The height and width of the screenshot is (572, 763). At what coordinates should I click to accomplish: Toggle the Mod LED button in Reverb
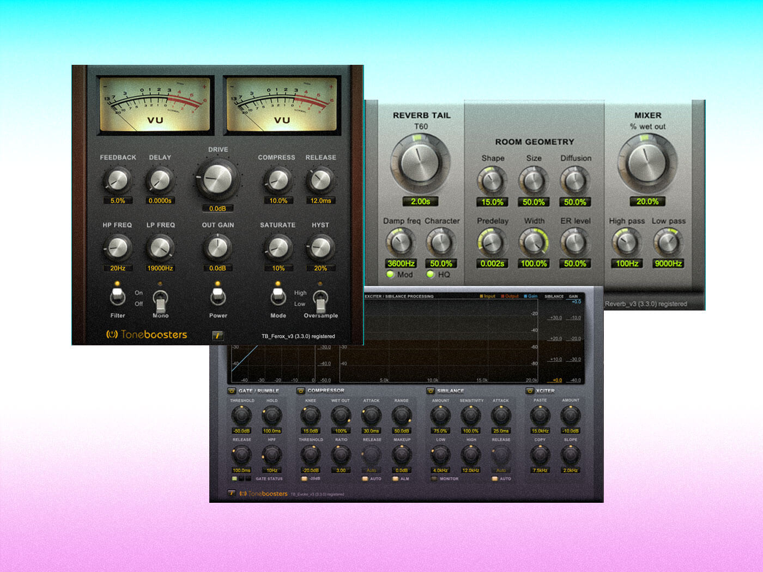point(390,275)
